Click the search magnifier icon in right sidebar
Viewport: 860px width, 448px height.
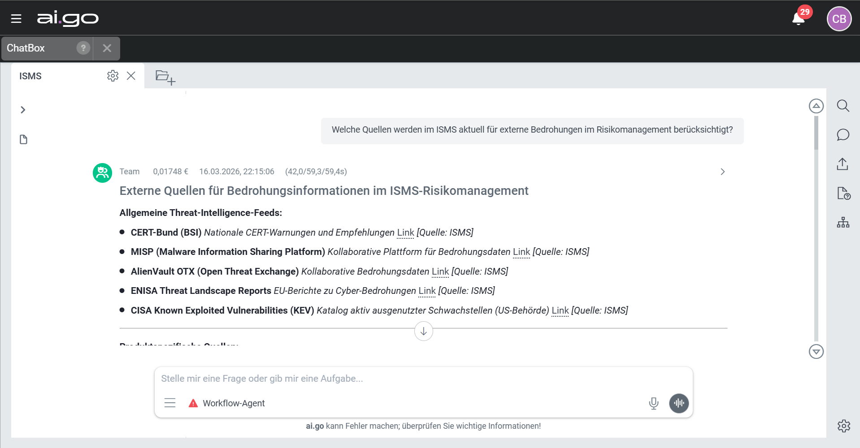coord(843,106)
